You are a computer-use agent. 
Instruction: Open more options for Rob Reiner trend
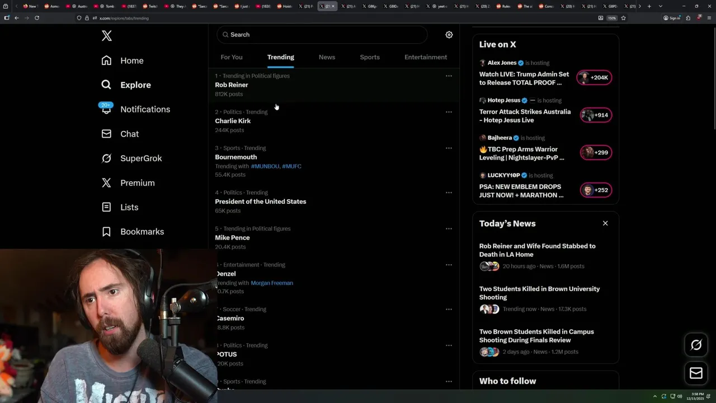pyautogui.click(x=449, y=76)
